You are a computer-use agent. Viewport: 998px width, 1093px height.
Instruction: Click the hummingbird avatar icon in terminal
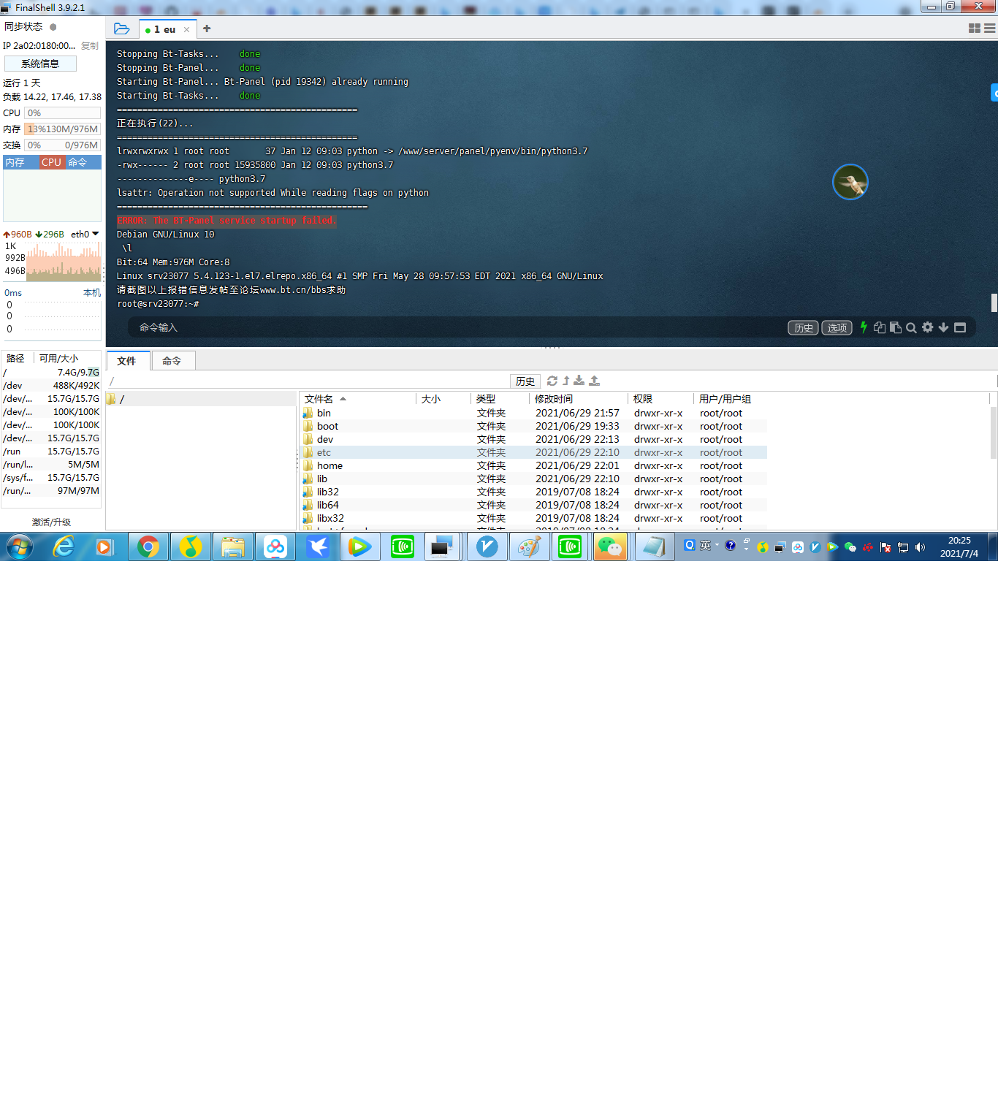point(850,182)
